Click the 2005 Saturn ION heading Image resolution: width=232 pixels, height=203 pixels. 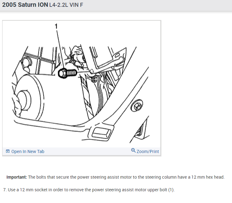pos(25,5)
